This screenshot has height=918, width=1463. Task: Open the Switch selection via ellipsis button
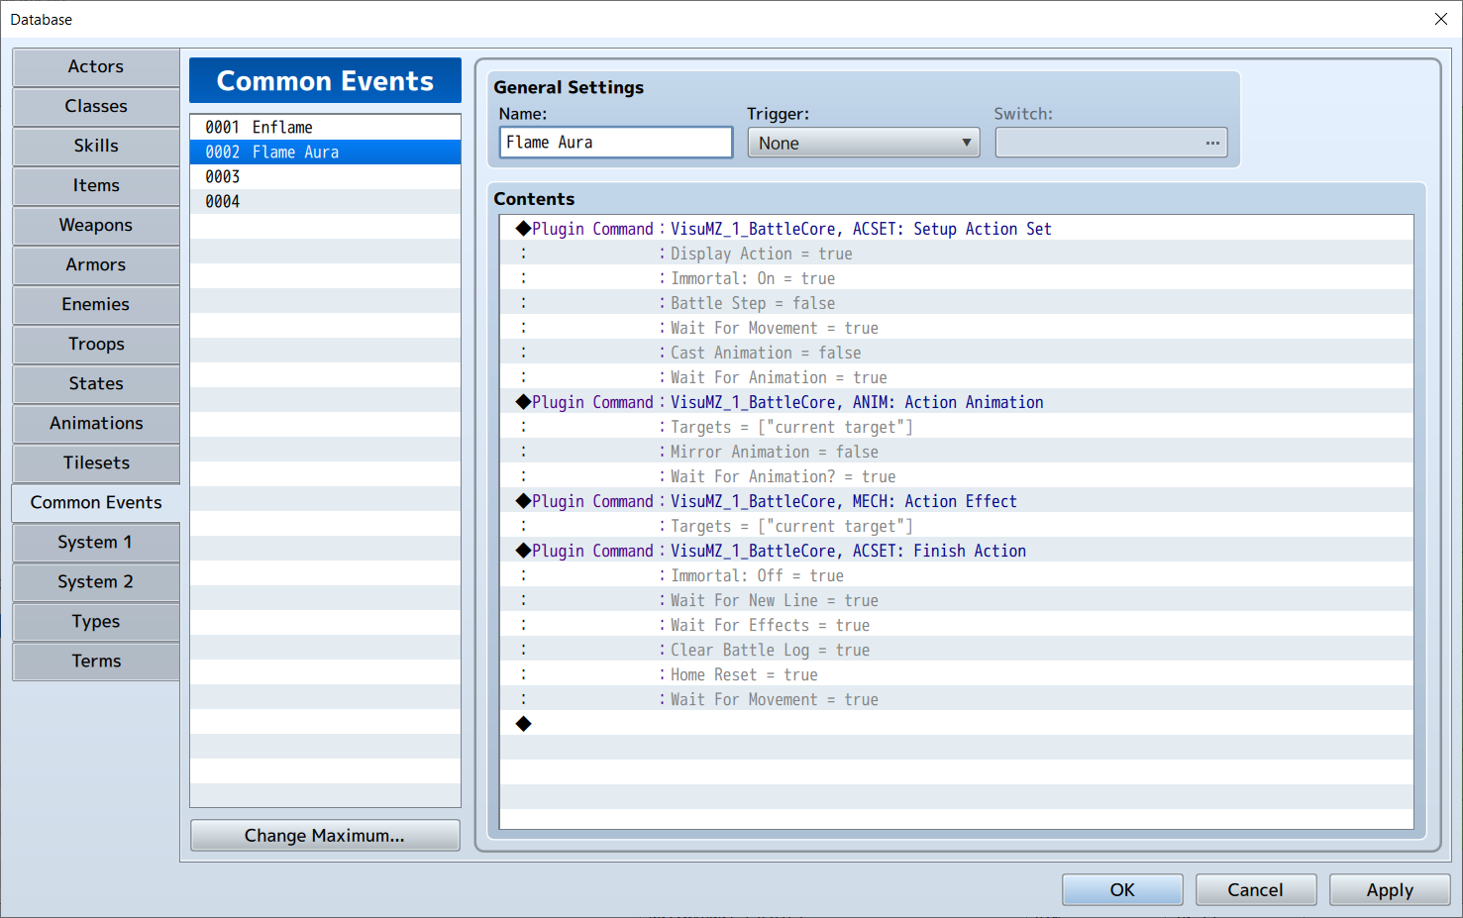(x=1212, y=142)
